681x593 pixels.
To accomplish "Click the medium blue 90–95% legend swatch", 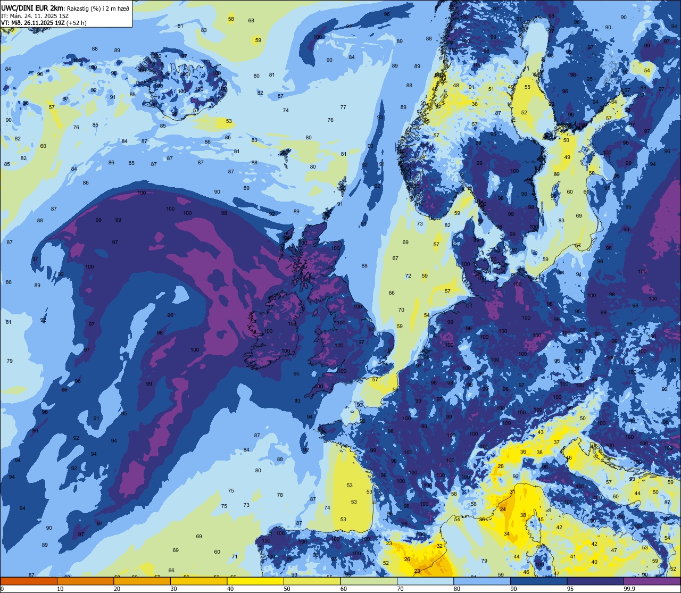I will (x=538, y=581).
